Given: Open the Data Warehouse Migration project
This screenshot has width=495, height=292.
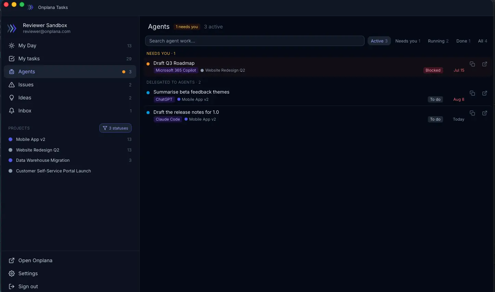Looking at the screenshot, I should click(x=70, y=160).
